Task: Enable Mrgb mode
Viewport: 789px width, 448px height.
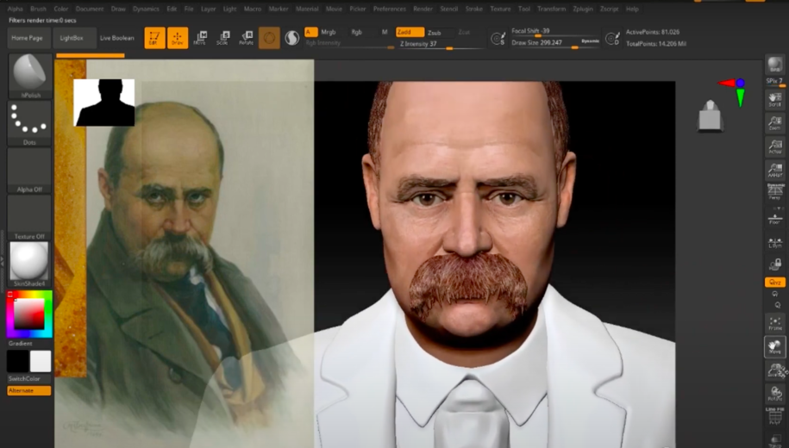Action: point(328,32)
